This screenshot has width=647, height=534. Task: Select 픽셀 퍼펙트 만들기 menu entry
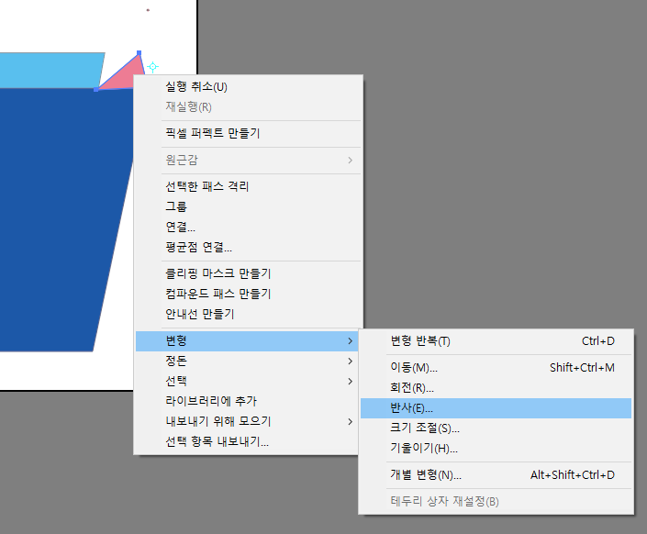[248, 133]
